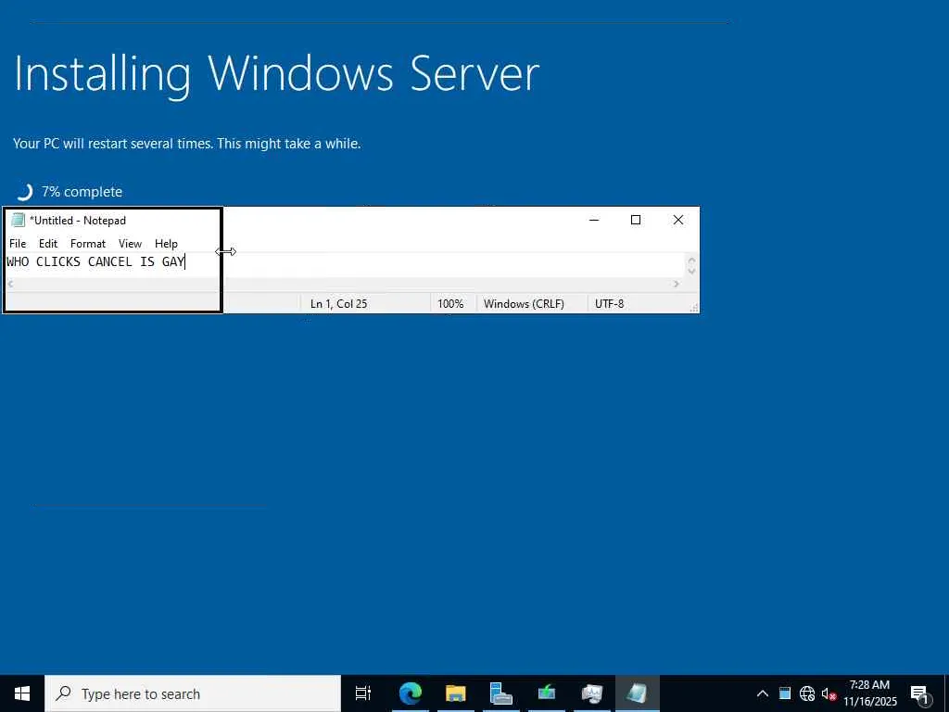Image resolution: width=949 pixels, height=712 pixels.
Task: Click the muted volume tray icon
Action: [x=829, y=693]
